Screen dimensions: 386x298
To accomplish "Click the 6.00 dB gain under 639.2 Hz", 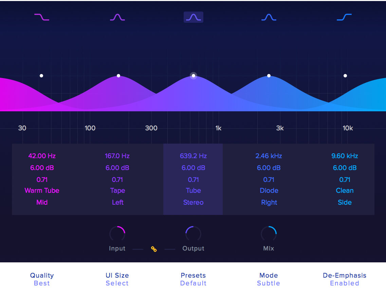I will click(193, 168).
